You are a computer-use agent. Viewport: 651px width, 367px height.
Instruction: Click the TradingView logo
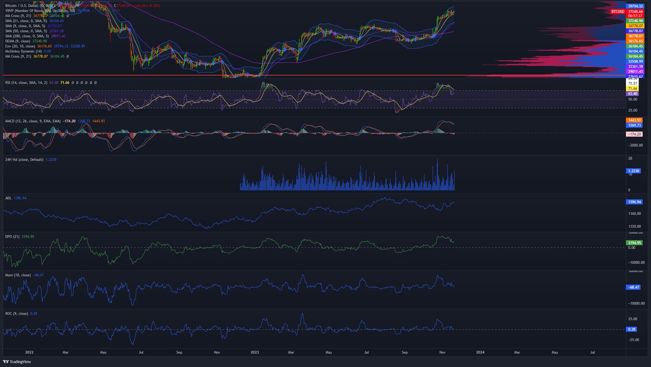(x=17, y=362)
